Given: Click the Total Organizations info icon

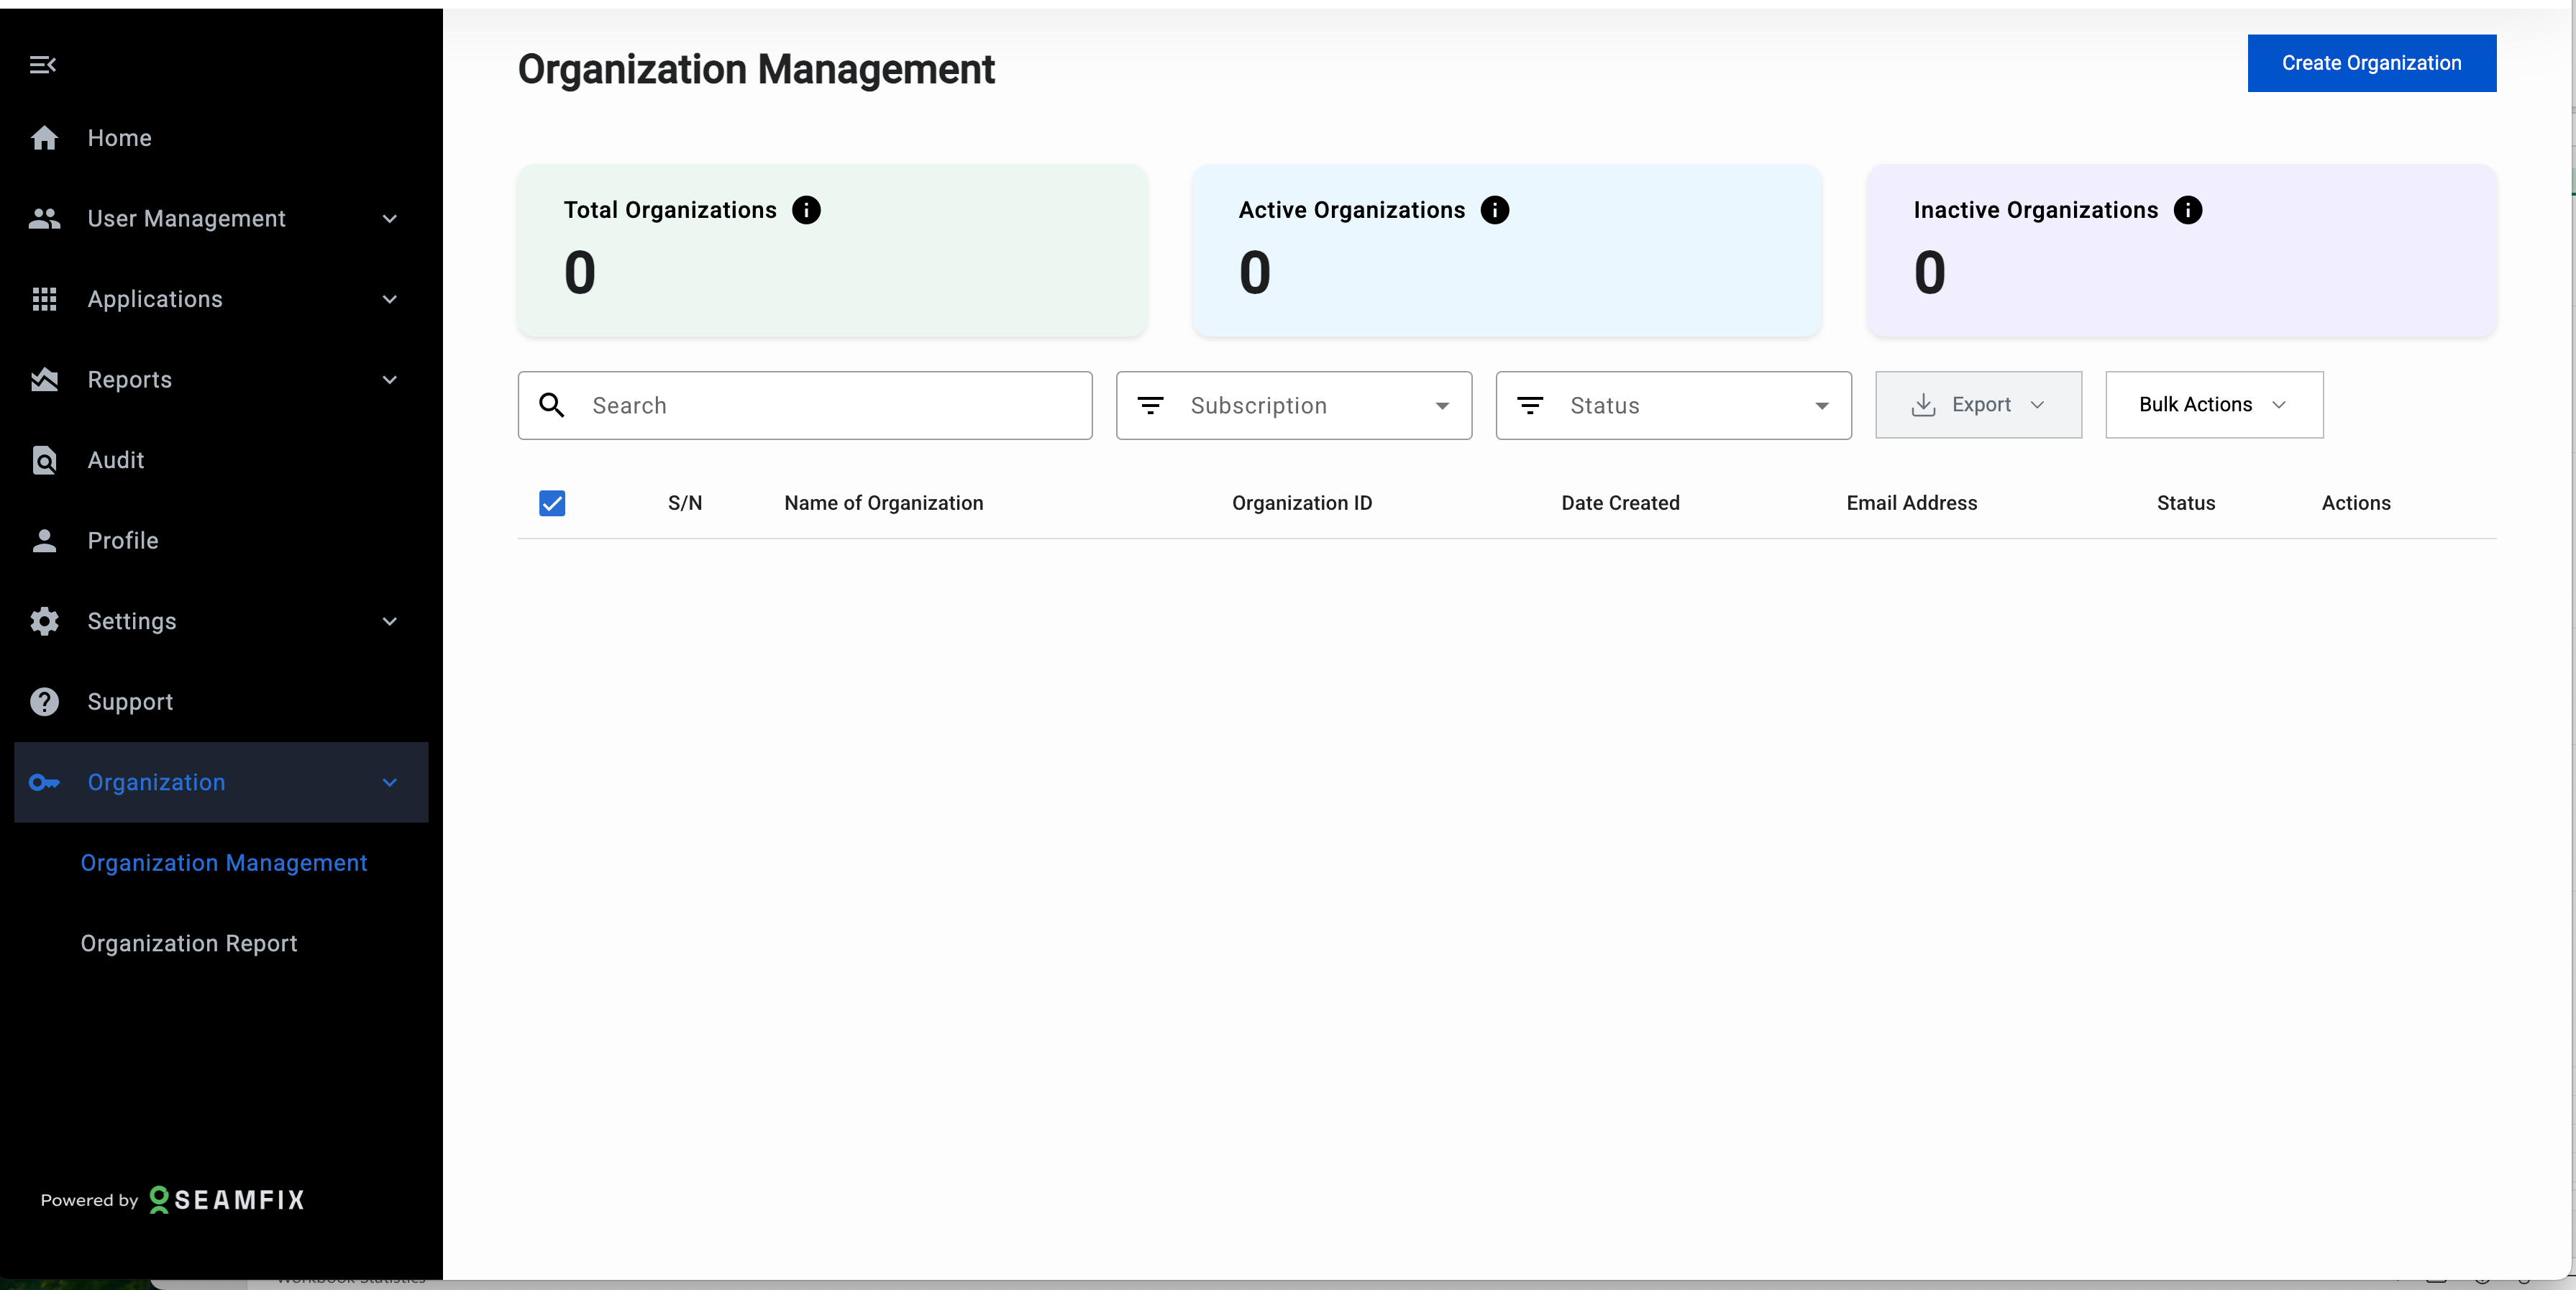Looking at the screenshot, I should pos(806,210).
